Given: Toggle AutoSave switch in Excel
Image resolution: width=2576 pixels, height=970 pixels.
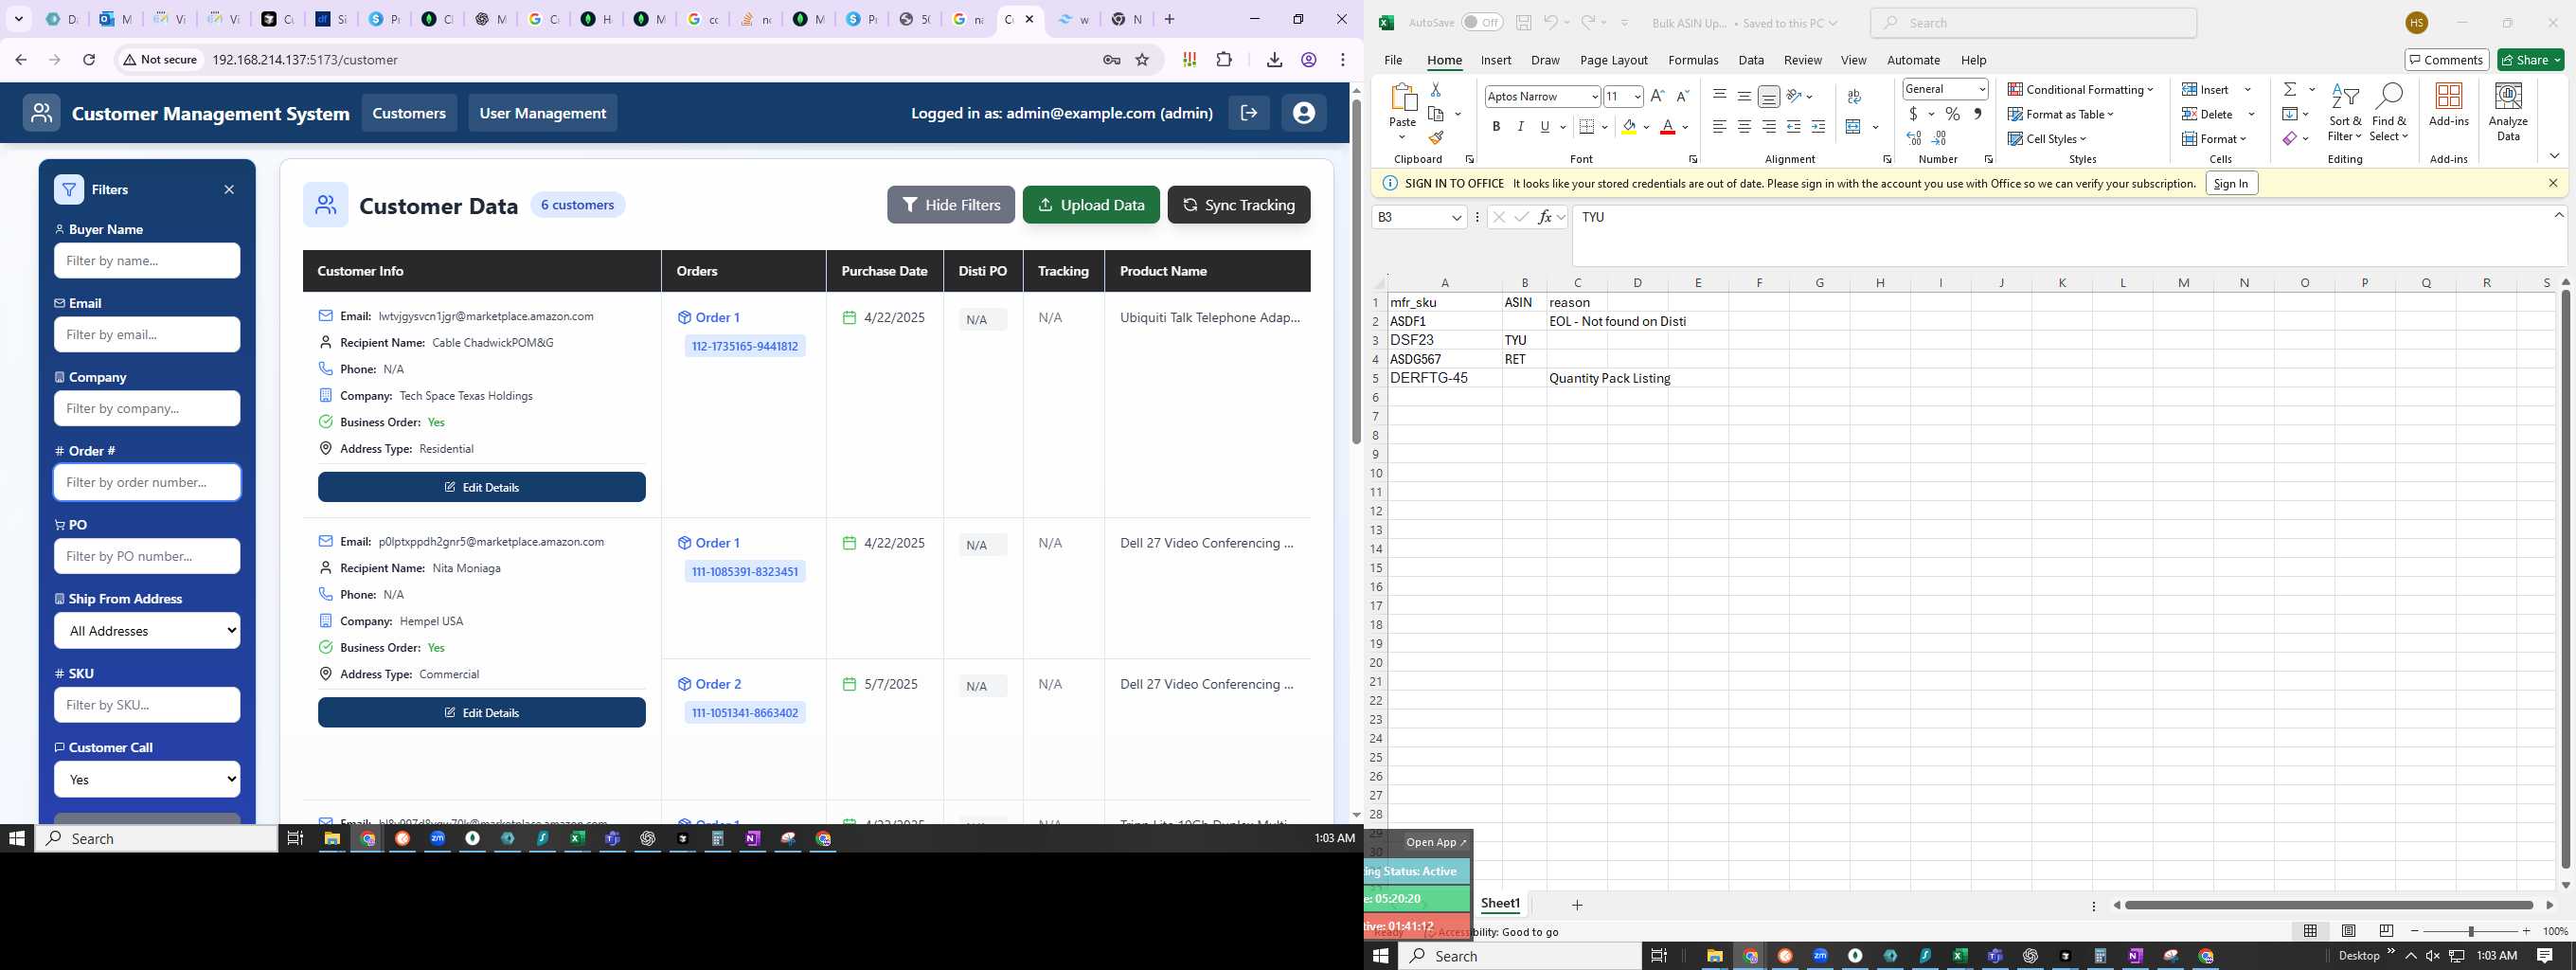Looking at the screenshot, I should (x=1481, y=23).
